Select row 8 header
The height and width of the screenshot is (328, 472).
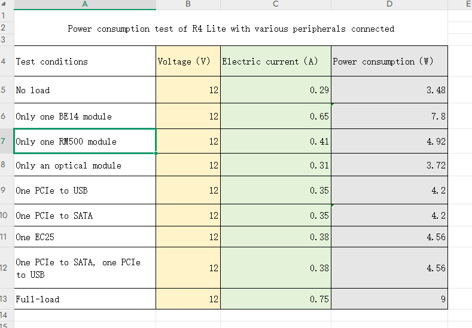tap(7, 165)
